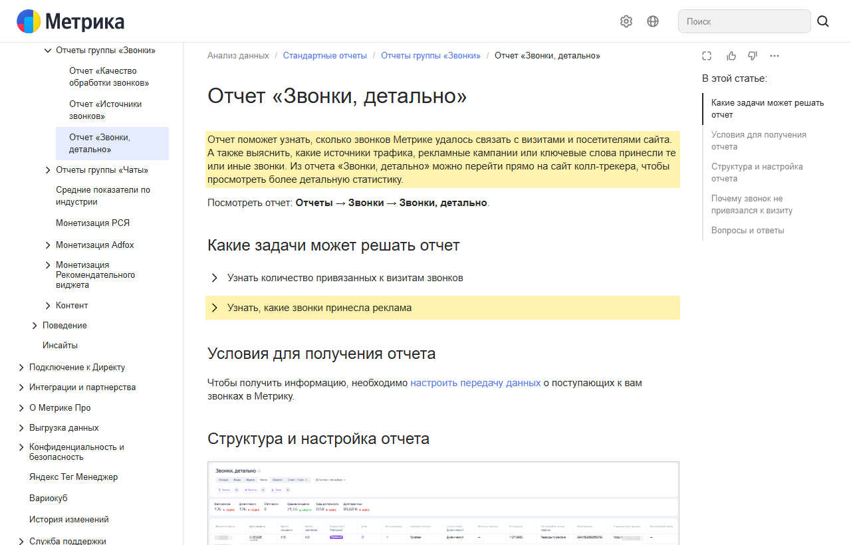Expand the Поведение chevron
The width and height of the screenshot is (851, 545).
tap(35, 326)
